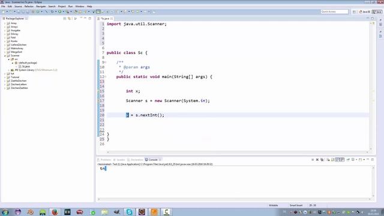Open the Window menu
384x216 pixels.
pos(80,7)
